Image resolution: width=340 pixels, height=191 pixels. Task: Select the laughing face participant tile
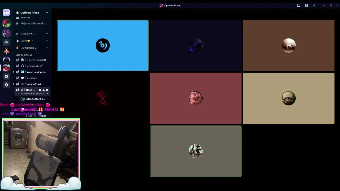coord(196,98)
